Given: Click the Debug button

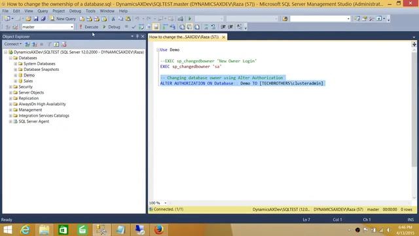Looking at the screenshot, I should coord(111,27).
